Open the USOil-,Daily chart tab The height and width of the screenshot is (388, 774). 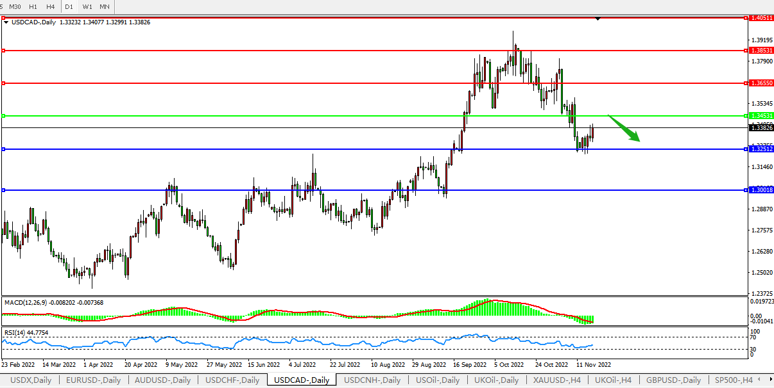tap(438, 380)
